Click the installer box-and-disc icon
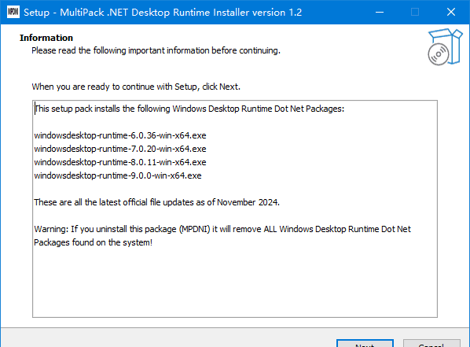470x347 pixels. click(x=445, y=47)
